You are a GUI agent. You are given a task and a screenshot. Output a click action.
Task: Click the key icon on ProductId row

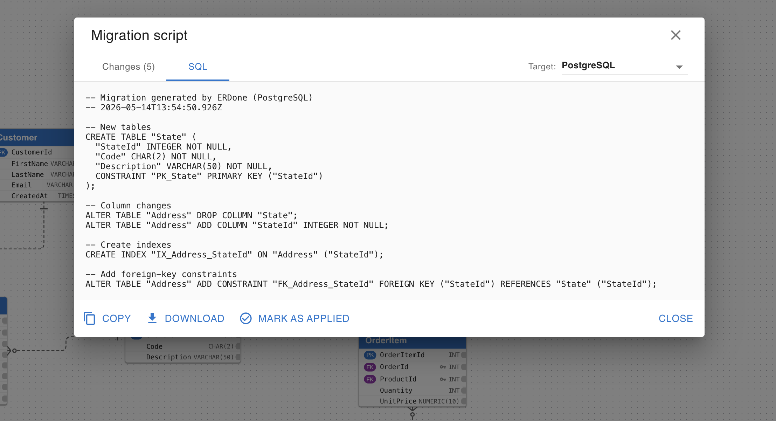point(443,379)
